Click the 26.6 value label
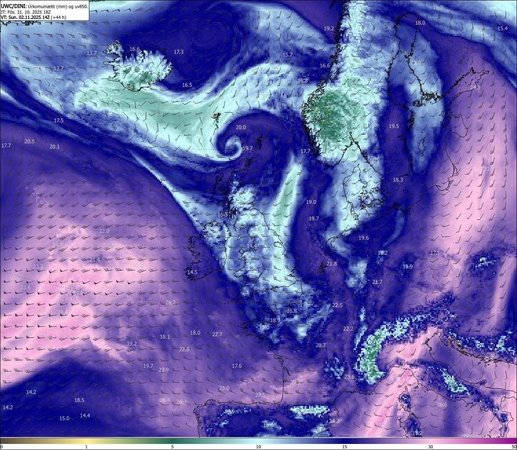Image resolution: width=517 pixels, height=450 pixels. [x=442, y=404]
